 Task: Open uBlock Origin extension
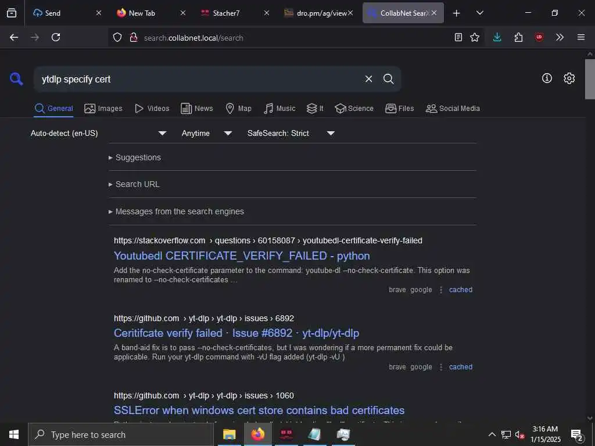(x=539, y=37)
